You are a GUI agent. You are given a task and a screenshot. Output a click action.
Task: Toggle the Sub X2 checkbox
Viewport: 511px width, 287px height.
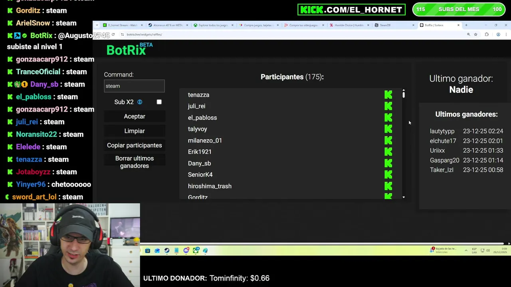tap(159, 102)
